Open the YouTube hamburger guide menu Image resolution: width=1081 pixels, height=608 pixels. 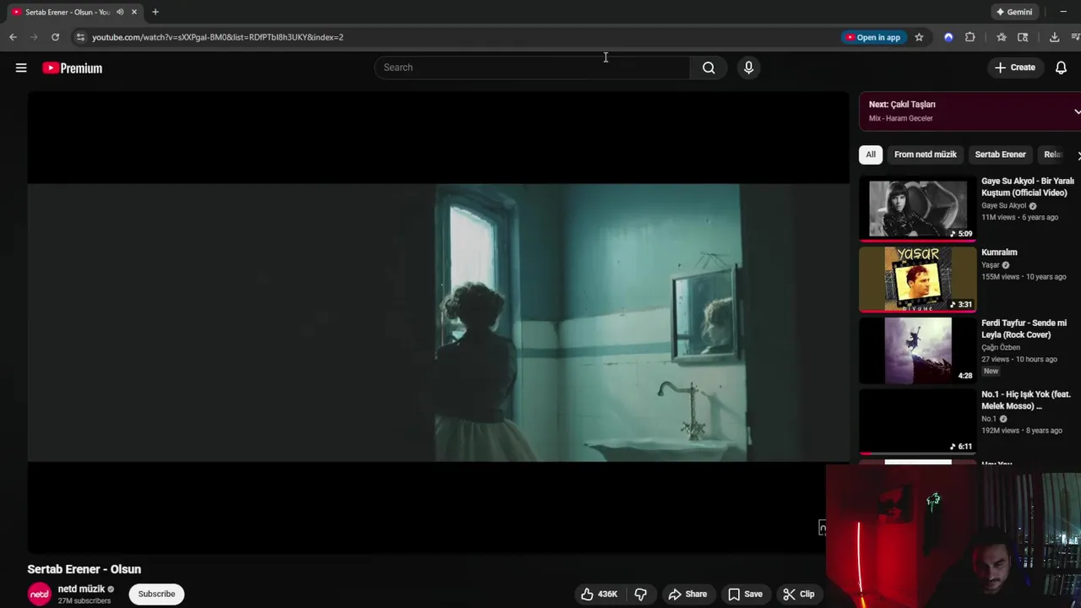point(21,68)
